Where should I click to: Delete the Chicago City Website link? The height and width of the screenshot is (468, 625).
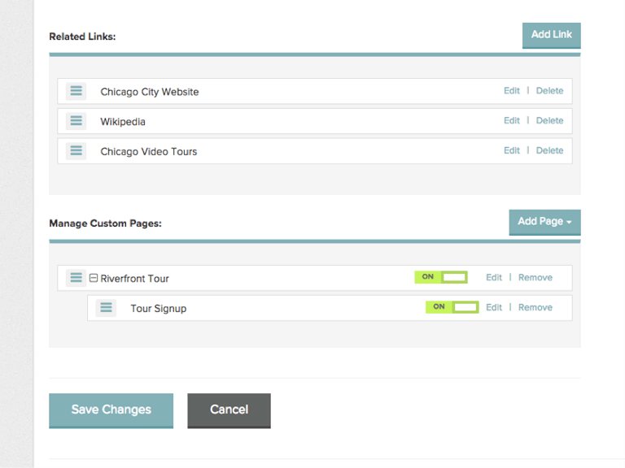pos(549,91)
